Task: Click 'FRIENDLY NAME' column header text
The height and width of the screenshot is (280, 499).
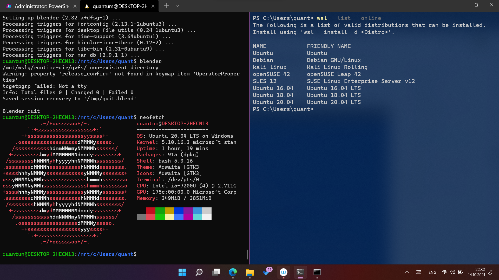Action: [x=329, y=46]
